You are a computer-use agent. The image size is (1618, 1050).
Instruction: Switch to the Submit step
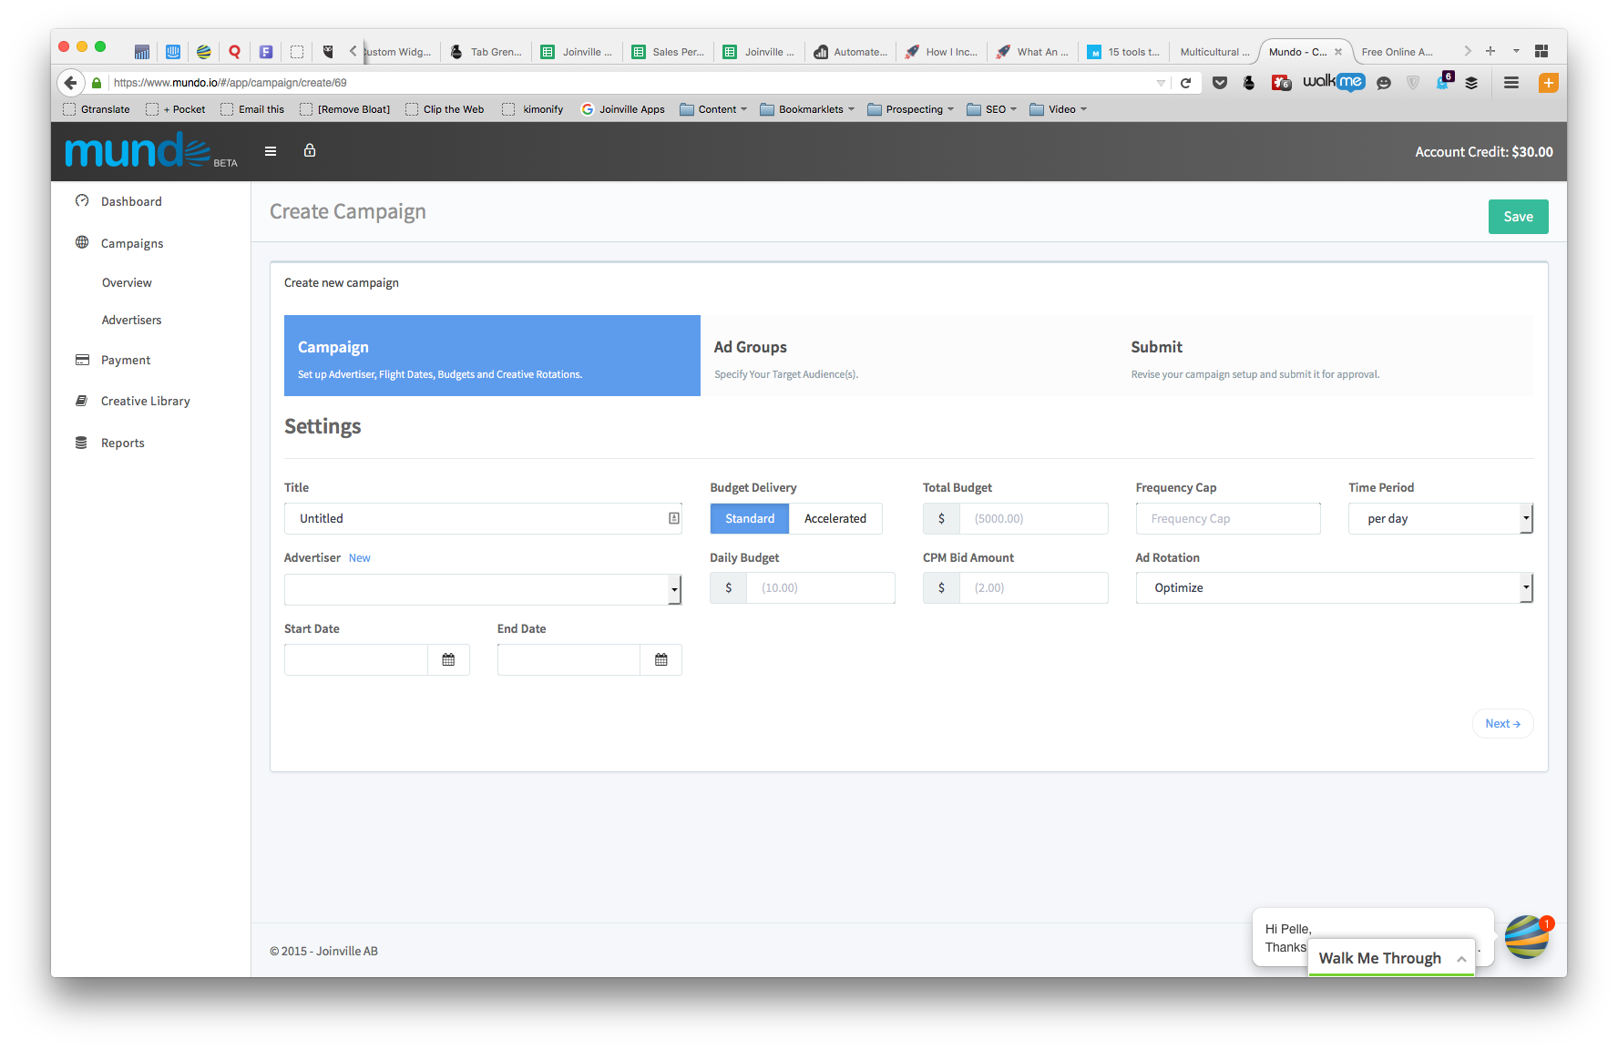point(1326,355)
